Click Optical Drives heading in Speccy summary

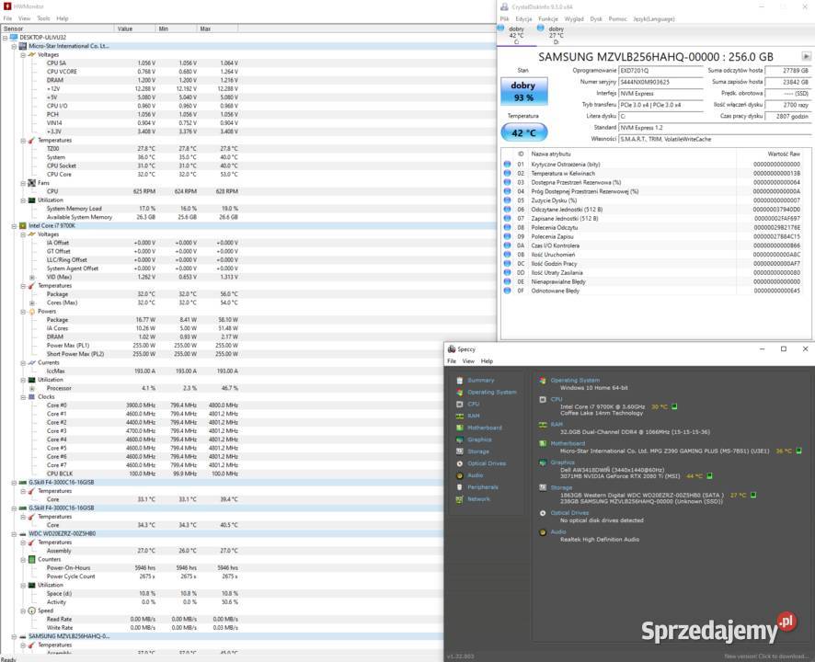tap(569, 513)
